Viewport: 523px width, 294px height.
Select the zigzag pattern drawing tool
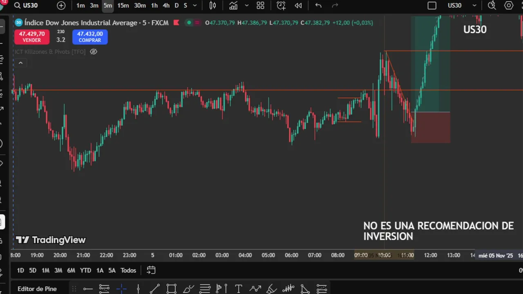(255, 289)
